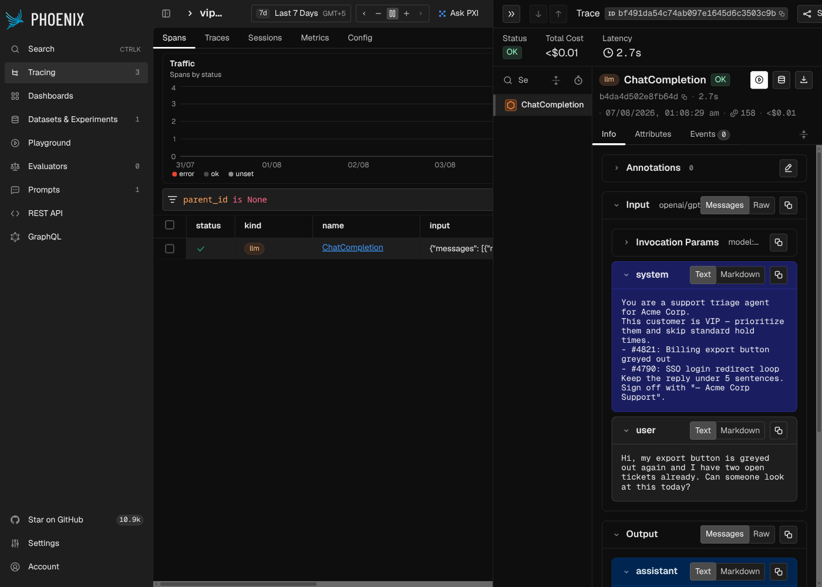Copy the assistant message text
Viewport: 822px width, 587px height.
click(779, 572)
